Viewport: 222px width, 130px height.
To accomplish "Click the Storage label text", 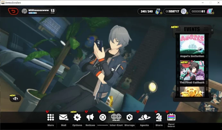I will 129,125.
